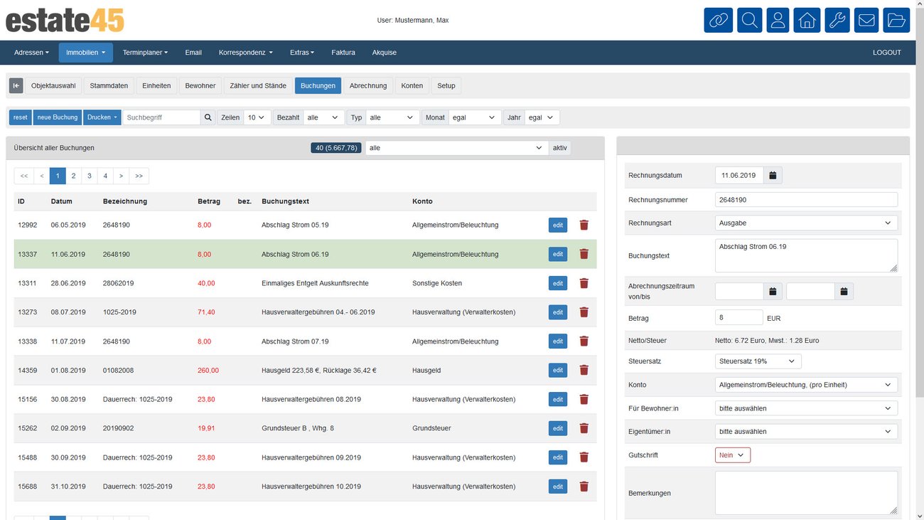
Task: Toggle the Gutschrift Nein selector
Action: (732, 455)
